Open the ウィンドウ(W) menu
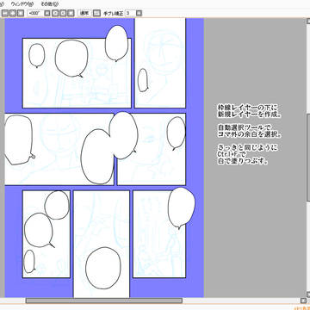Screen dimensions: 310x310 click(22, 3)
